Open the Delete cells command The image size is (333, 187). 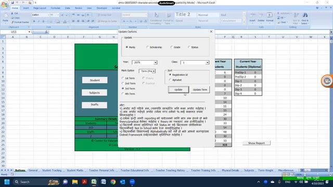[x=261, y=18]
